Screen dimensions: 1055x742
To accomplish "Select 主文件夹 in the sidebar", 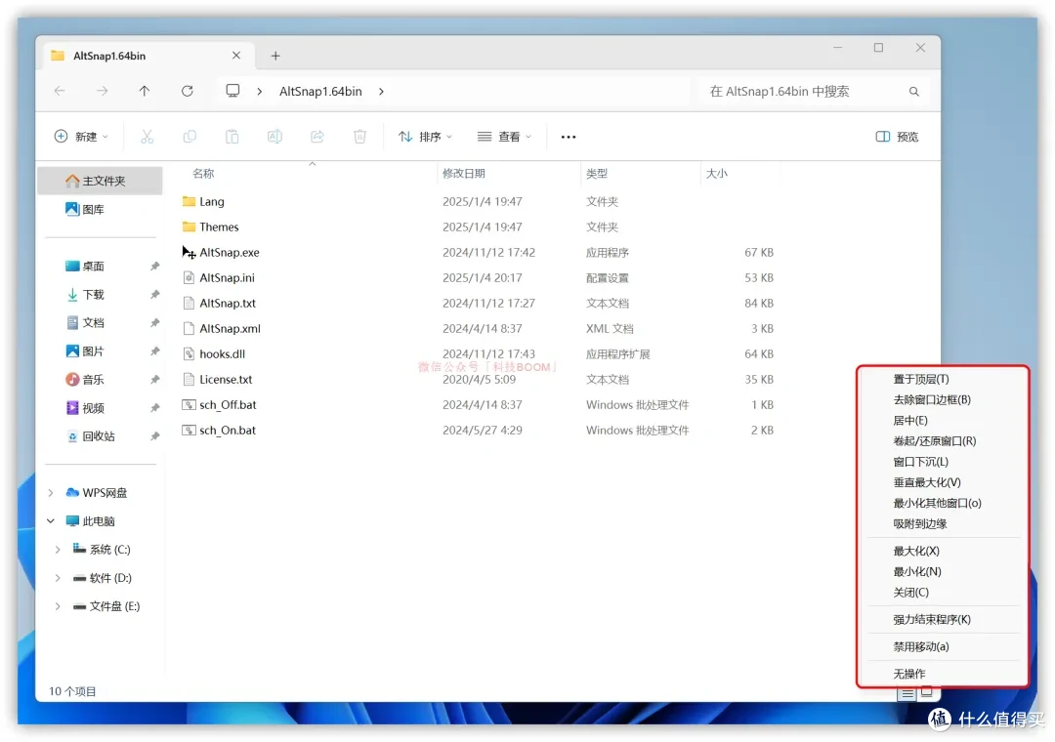I will (x=100, y=181).
